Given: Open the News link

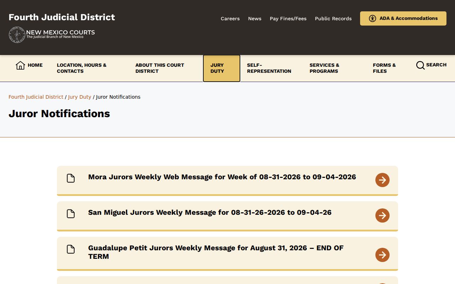Looking at the screenshot, I should [255, 18].
